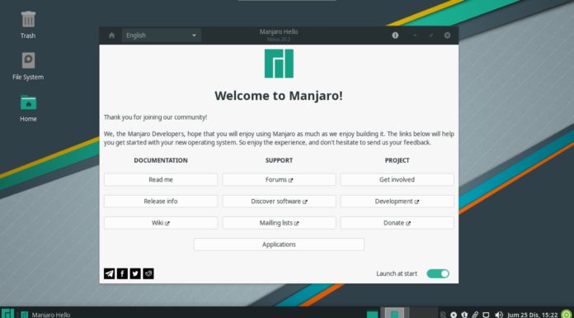Click the display/network monitor tray icon
574x318 pixels.
[486, 315]
